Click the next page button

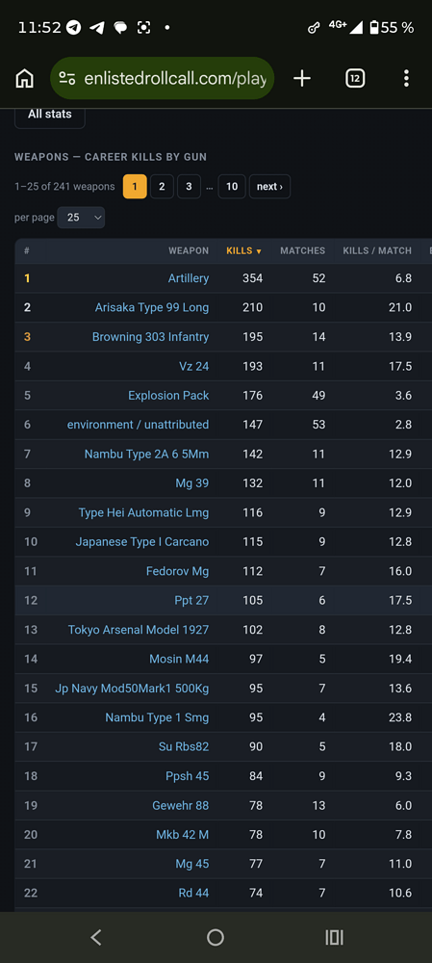click(x=270, y=187)
